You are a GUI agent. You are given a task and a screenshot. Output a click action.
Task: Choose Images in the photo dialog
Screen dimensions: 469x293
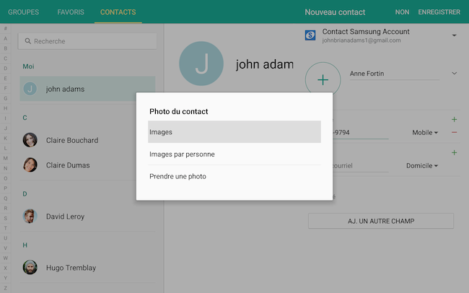[x=234, y=131]
